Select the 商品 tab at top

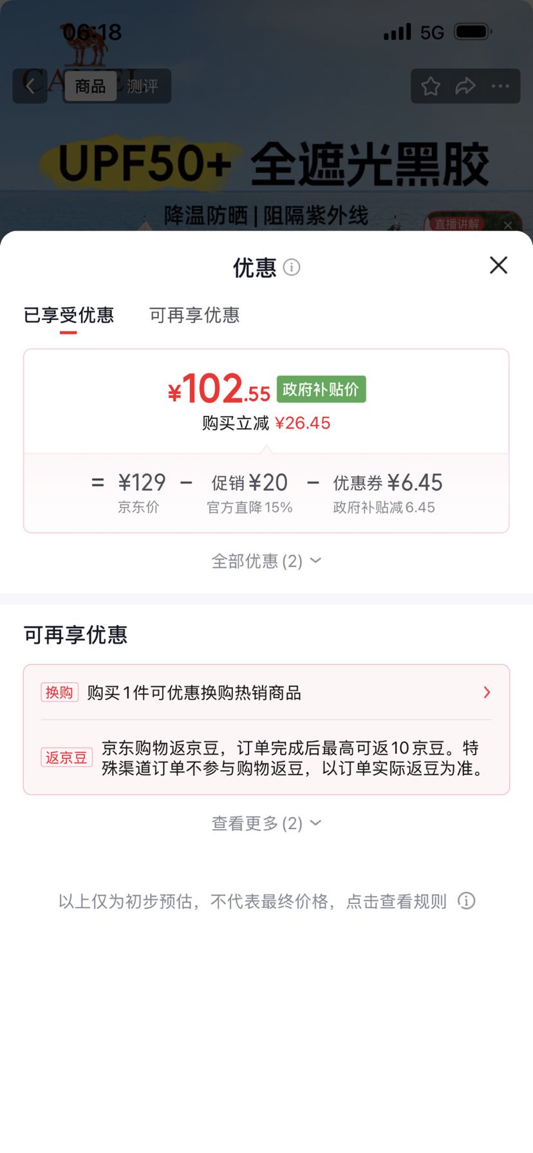[90, 86]
